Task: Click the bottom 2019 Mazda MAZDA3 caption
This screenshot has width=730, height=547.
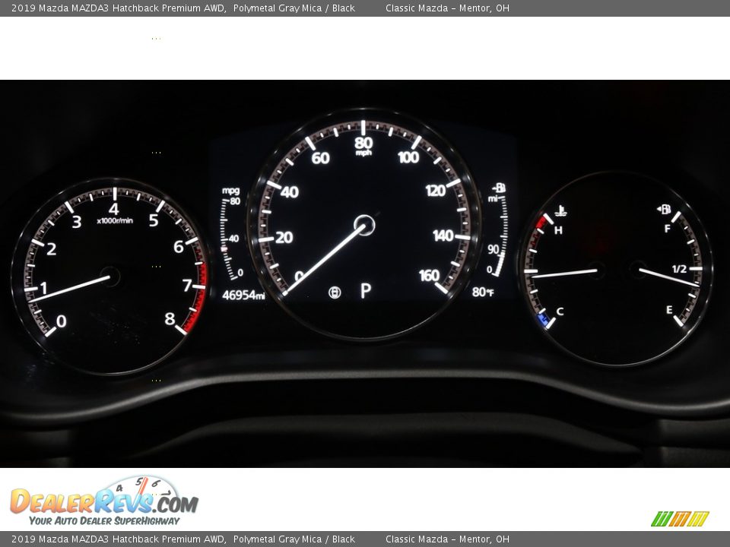Action: click(x=118, y=539)
